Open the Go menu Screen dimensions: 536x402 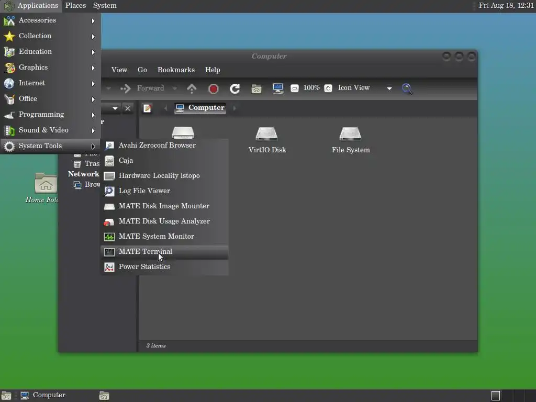point(142,70)
